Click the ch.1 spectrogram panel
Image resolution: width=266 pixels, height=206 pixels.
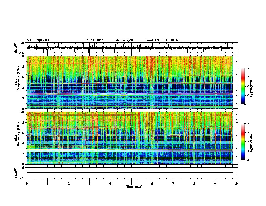[x=130, y=82]
